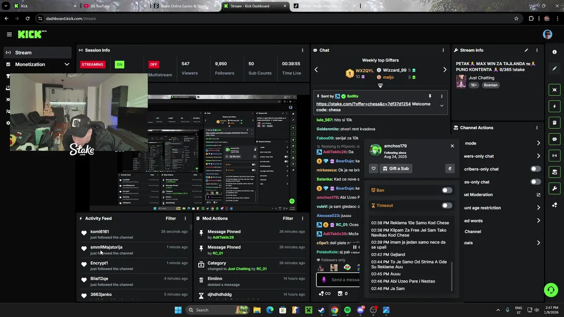Viewport: 564px width, 317px height.
Task: Expand the pinned message chevron
Action: [x=442, y=106]
